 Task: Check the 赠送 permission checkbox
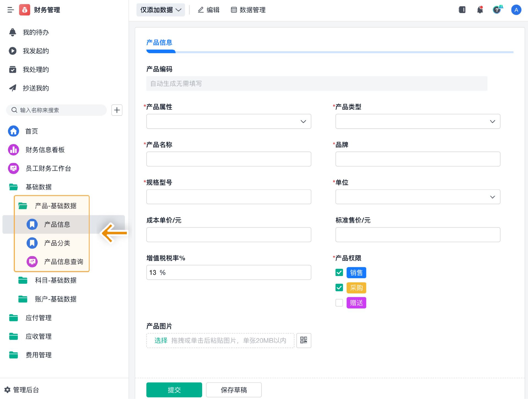coord(339,303)
